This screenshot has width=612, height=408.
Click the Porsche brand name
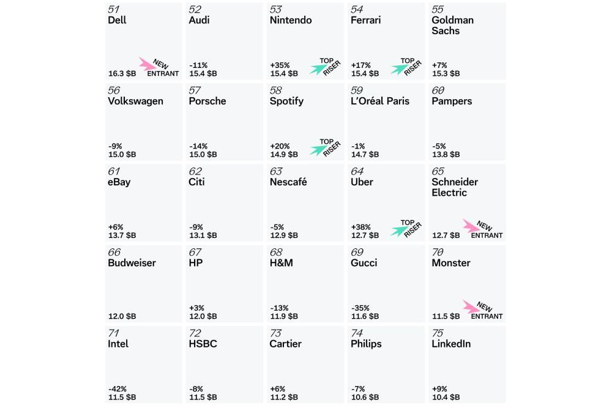point(207,101)
